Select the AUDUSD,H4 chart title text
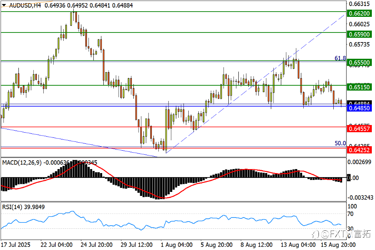375x250 pixels. [x=25, y=5]
